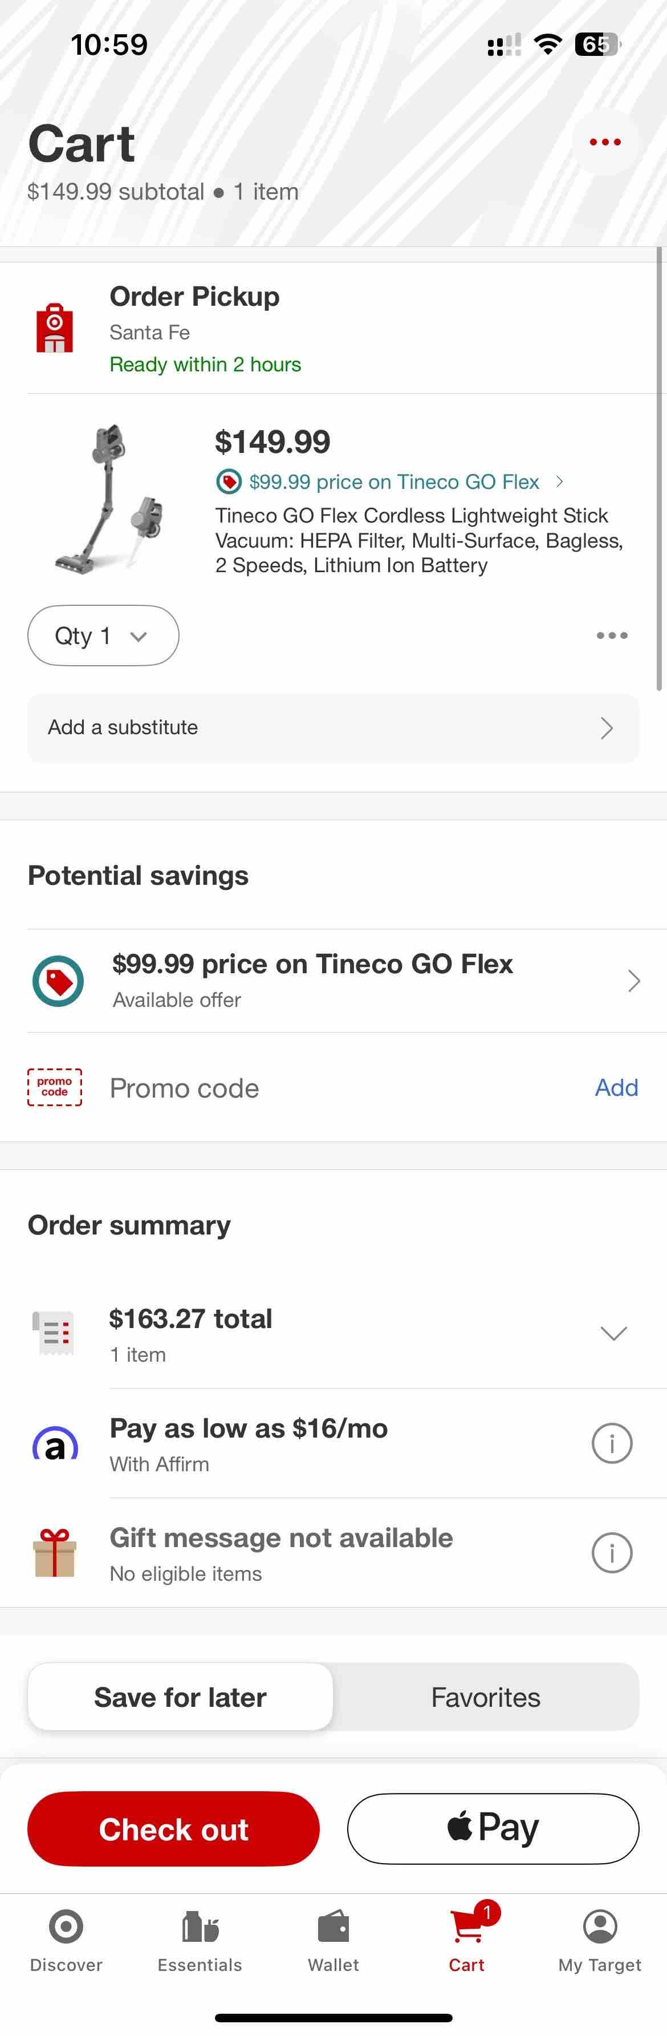
Task: Open the overflow menu in the Cart header
Action: pyautogui.click(x=604, y=141)
